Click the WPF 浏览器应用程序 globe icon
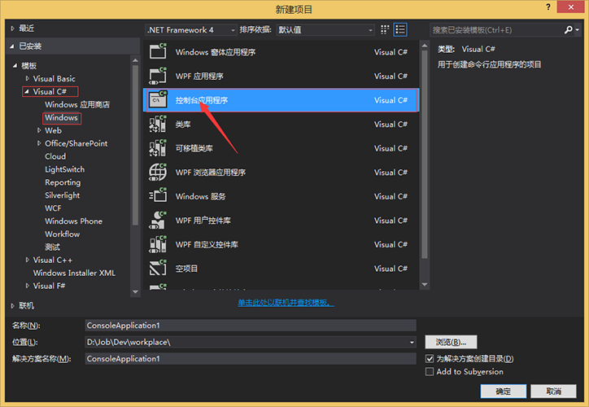589x407 pixels. pos(158,172)
